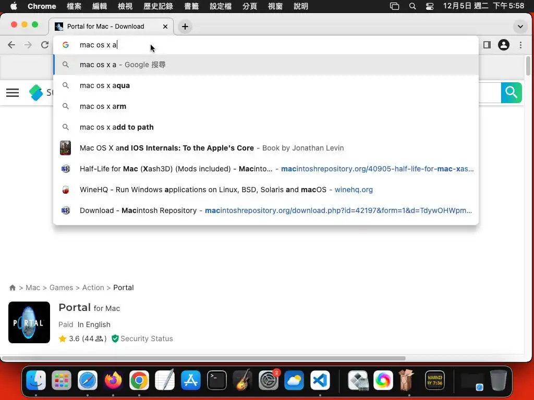This screenshot has width=534, height=400.
Task: Reload the page with the refresh icon
Action: tap(45, 45)
